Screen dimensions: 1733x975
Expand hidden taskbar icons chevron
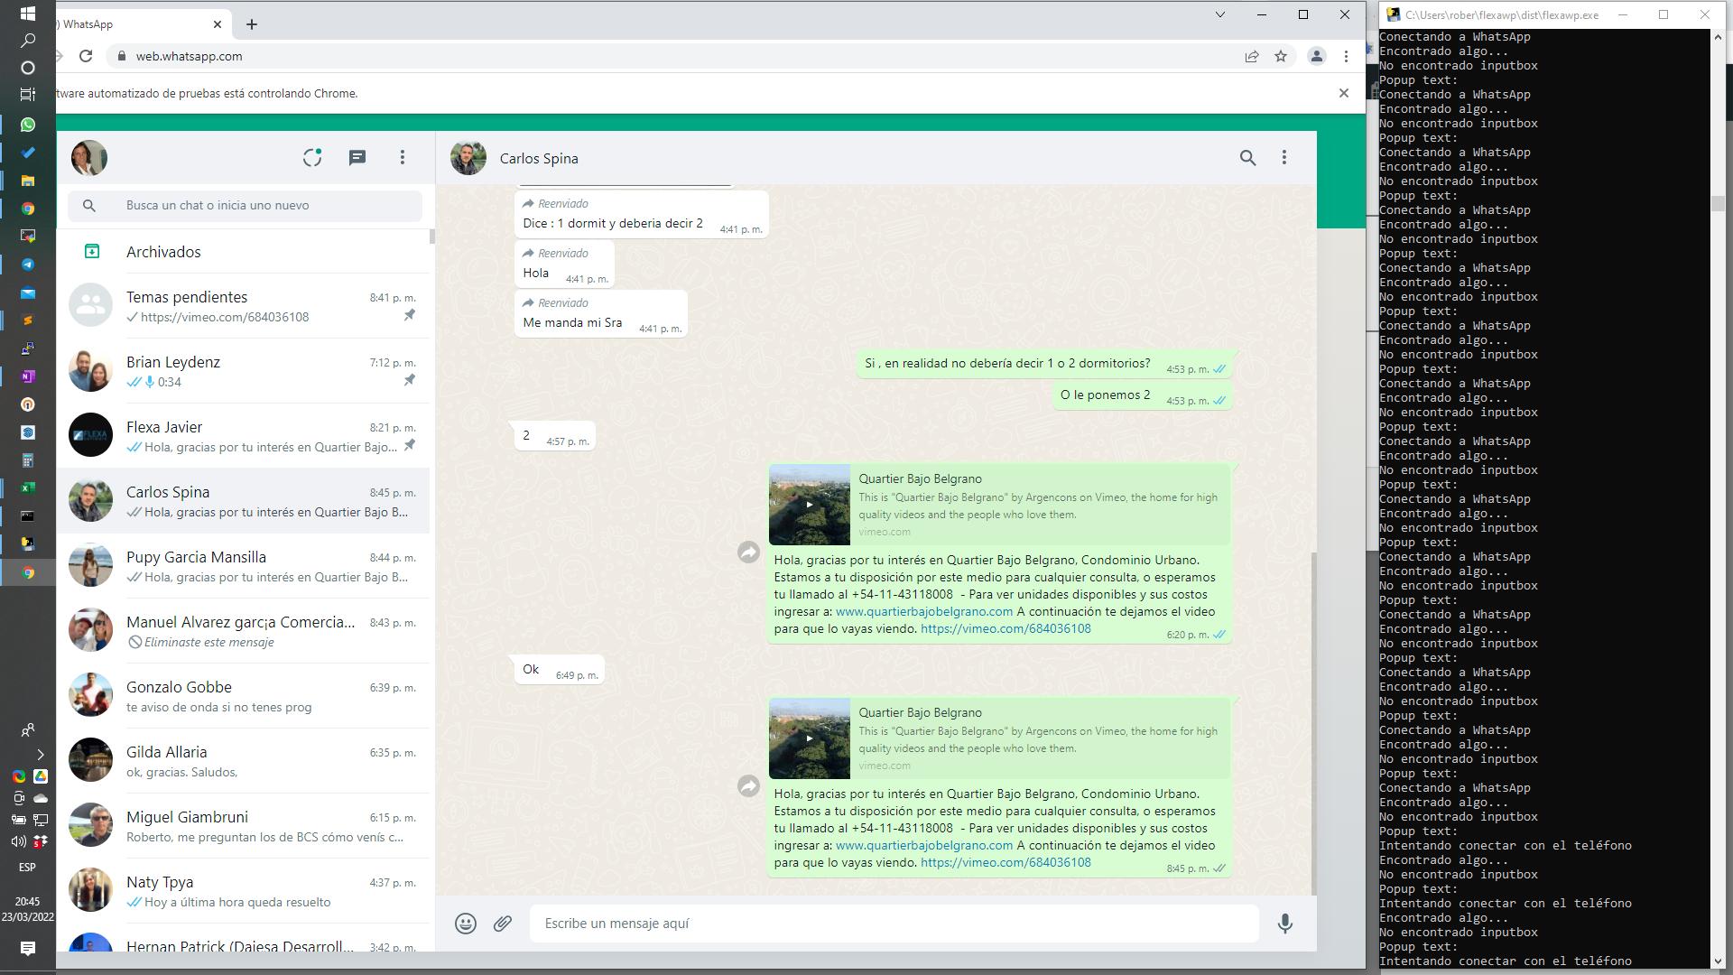(40, 755)
